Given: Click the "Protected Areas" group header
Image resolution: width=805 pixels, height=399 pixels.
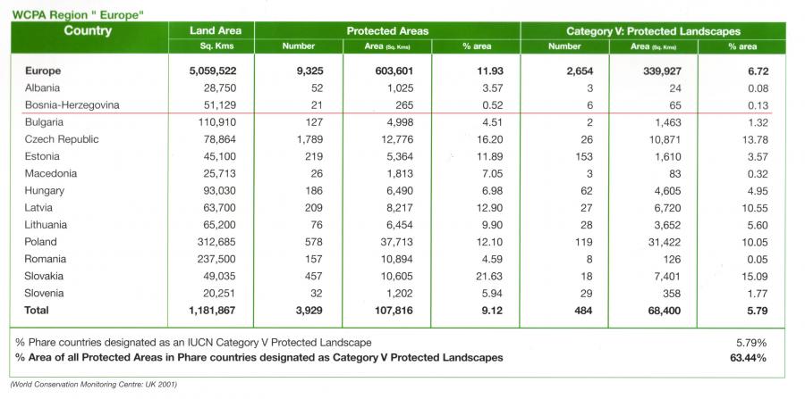Looking at the screenshot, I should [x=387, y=31].
